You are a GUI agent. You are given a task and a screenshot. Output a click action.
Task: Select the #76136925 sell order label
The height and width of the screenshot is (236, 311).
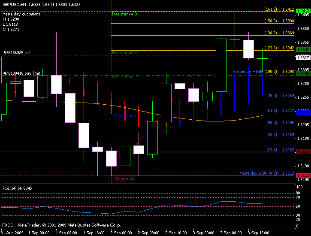point(17,52)
